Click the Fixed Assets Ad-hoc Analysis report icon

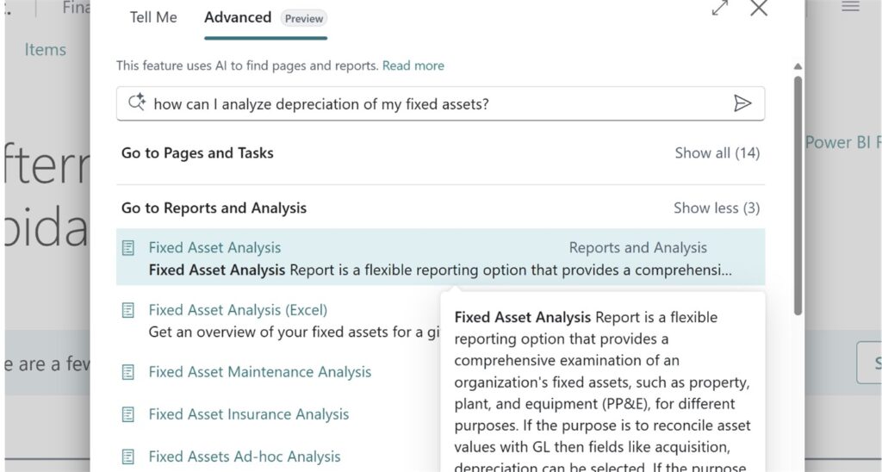(x=129, y=456)
